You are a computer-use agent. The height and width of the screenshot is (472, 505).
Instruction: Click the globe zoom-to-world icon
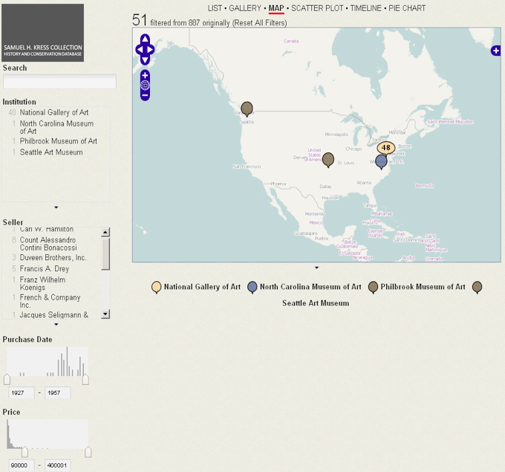145,85
